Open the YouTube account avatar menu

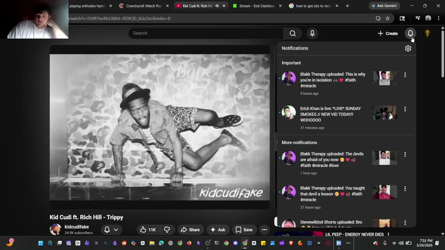coord(428,33)
